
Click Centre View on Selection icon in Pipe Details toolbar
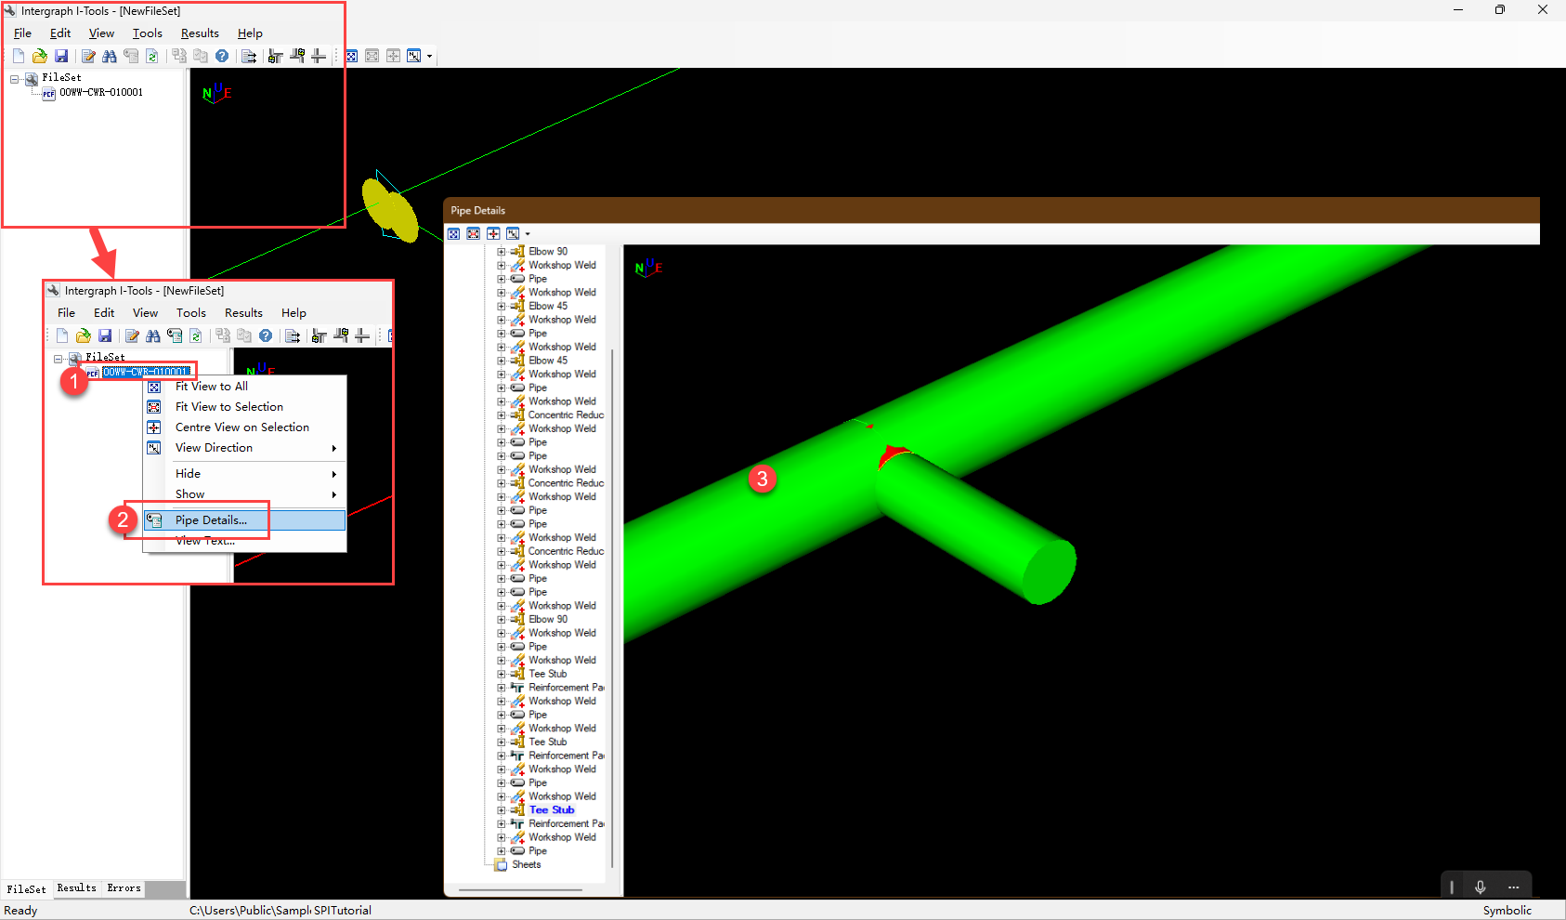(x=493, y=234)
